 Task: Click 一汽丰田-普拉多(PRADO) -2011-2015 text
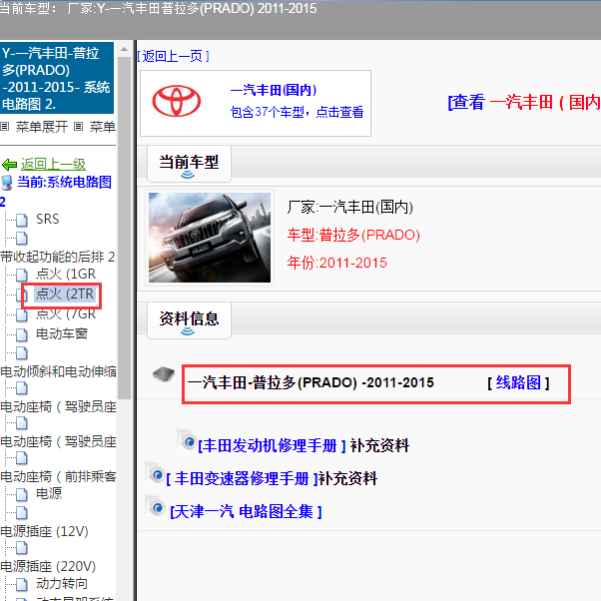pos(310,382)
